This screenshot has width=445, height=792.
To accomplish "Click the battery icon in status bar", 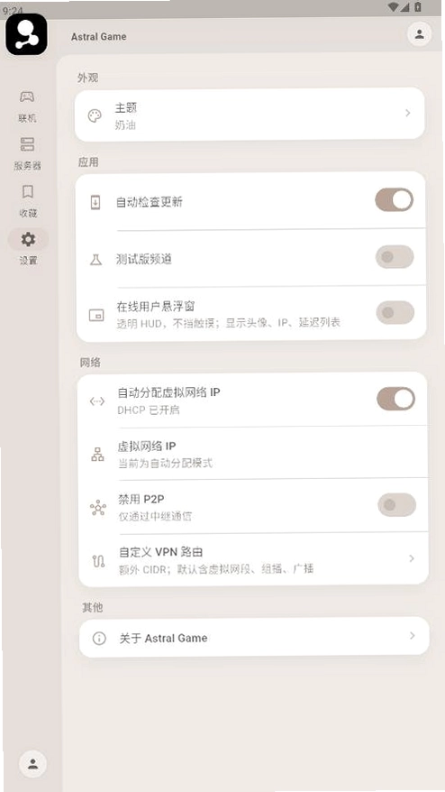I will 418,6.
